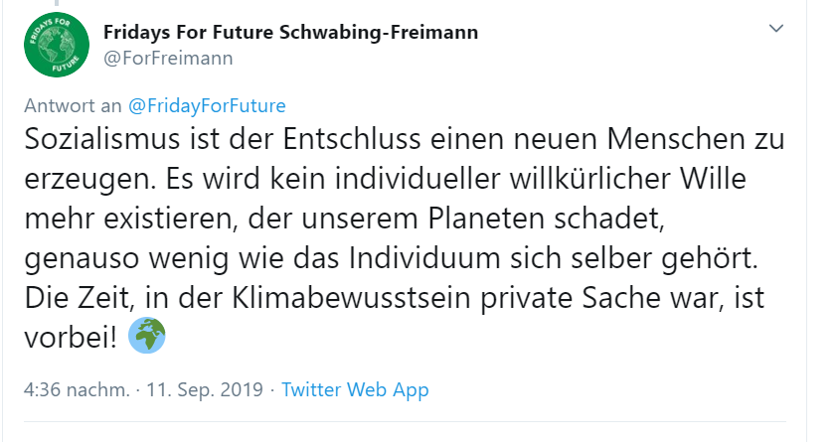The height and width of the screenshot is (442, 837).
Task: Click the word Menschen in the tweet
Action: click(683, 139)
